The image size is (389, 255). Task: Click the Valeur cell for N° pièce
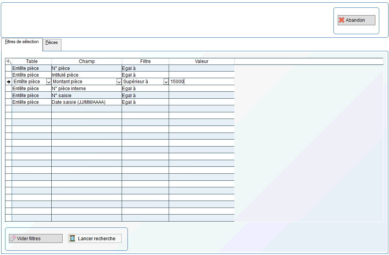[201, 68]
